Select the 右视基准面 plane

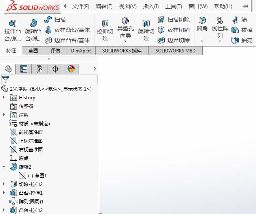(26, 149)
